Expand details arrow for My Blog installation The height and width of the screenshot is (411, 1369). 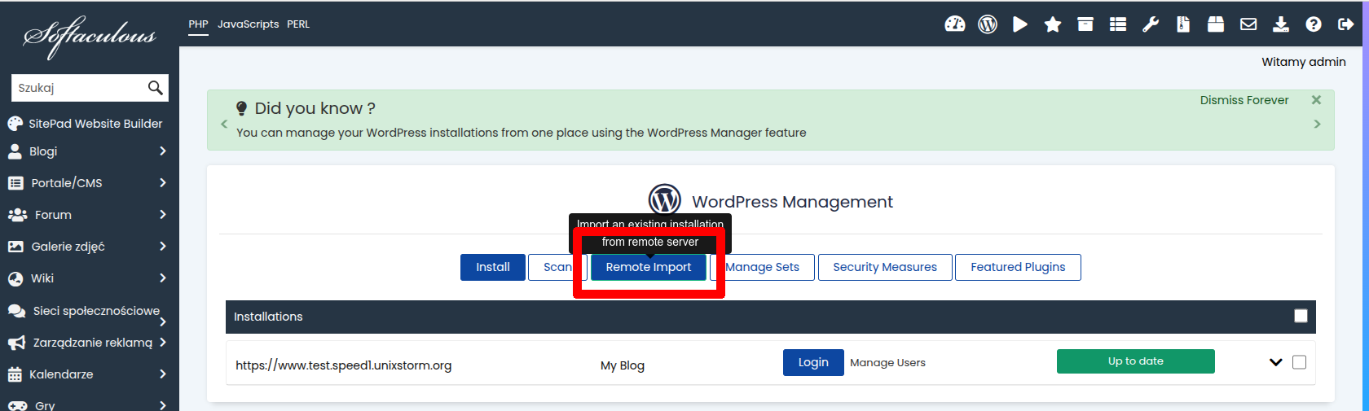pyautogui.click(x=1276, y=362)
